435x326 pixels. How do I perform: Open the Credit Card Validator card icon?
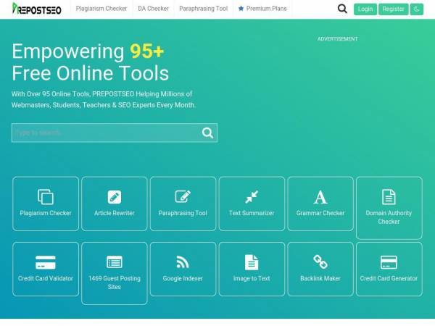point(46,262)
